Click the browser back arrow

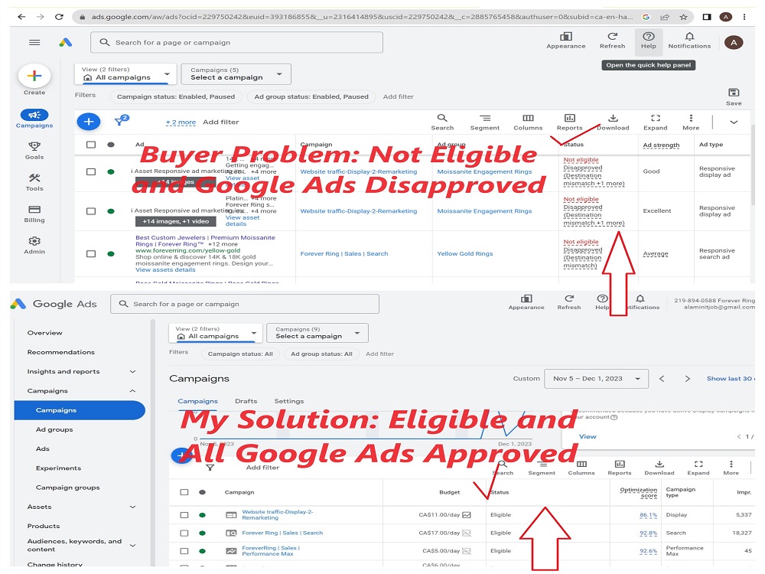[21, 17]
